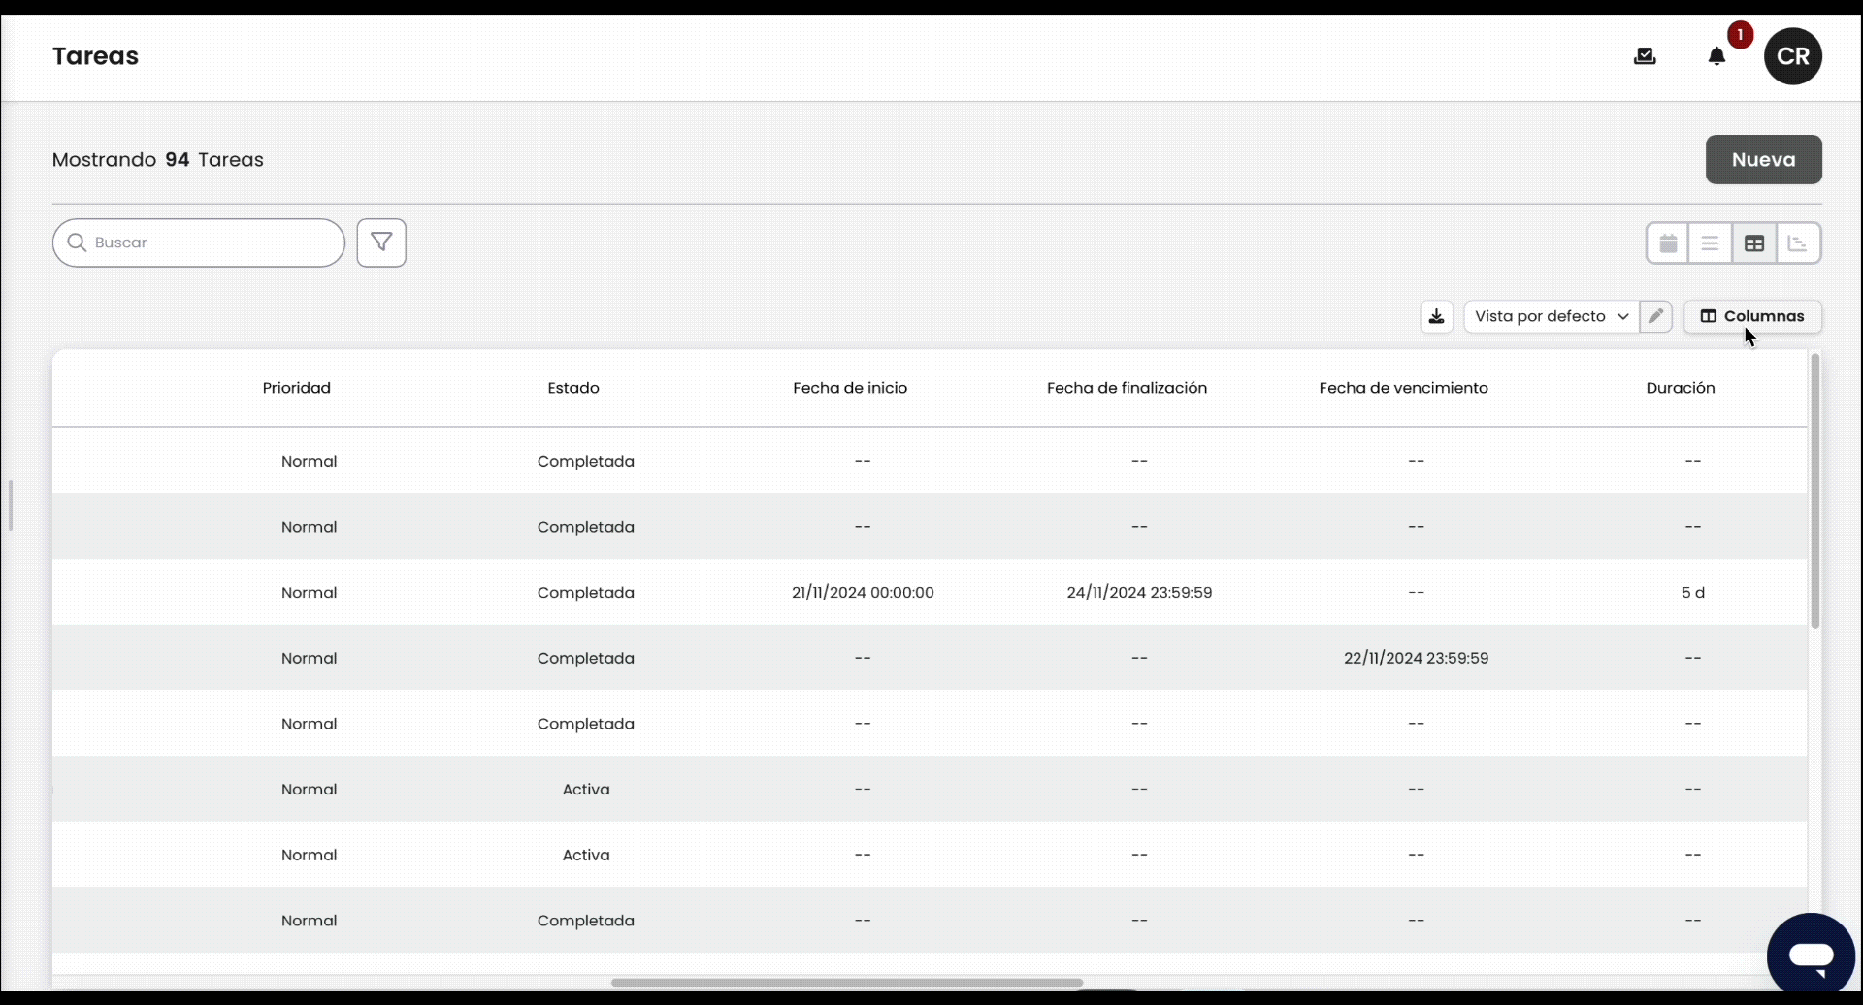Screen dimensions: 1863x1005
Task: Sort by Fecha de vencimiento header
Action: click(1403, 388)
